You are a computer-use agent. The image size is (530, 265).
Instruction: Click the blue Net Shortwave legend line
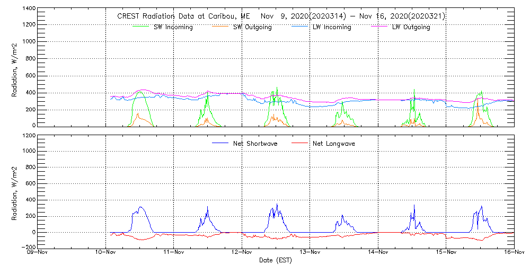221,143
